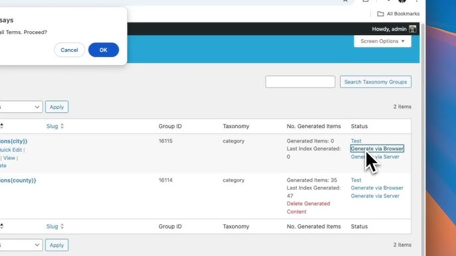
Task: Select 'Generated Items: 35' text
Action: coord(312,180)
